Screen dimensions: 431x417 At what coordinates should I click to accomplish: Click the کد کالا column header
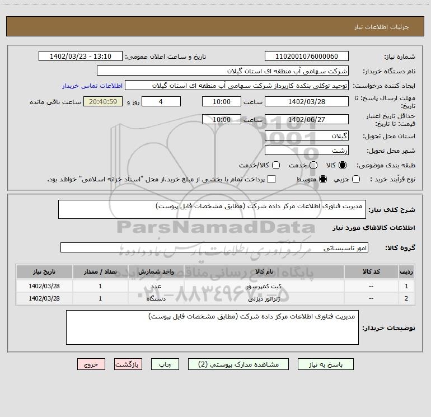pos(371,271)
